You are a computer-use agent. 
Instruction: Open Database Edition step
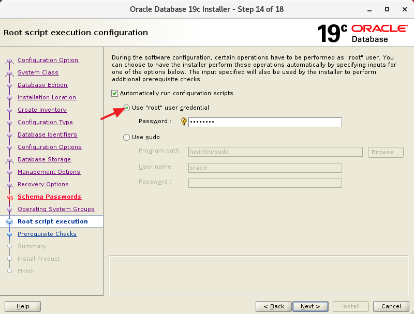[42, 85]
